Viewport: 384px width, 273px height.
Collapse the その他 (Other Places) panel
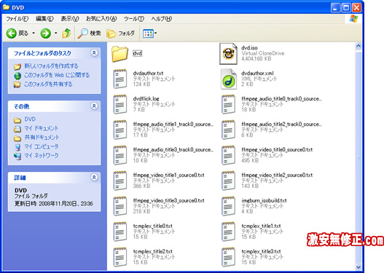pos(94,106)
